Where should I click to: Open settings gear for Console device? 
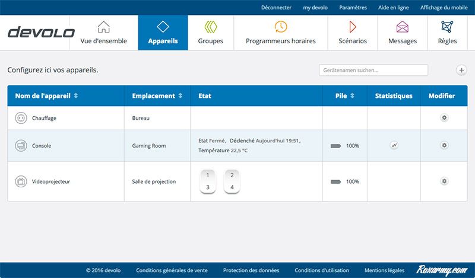tap(444, 145)
